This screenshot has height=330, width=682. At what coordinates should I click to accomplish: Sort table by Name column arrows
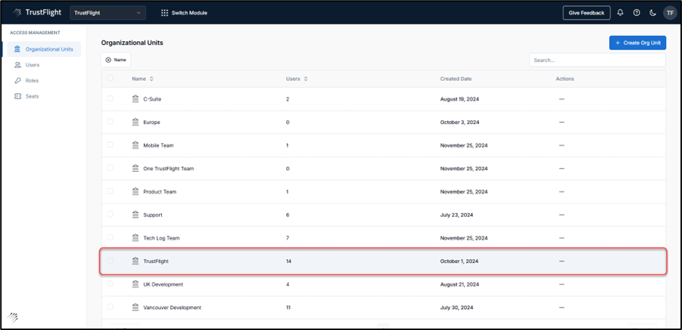152,79
